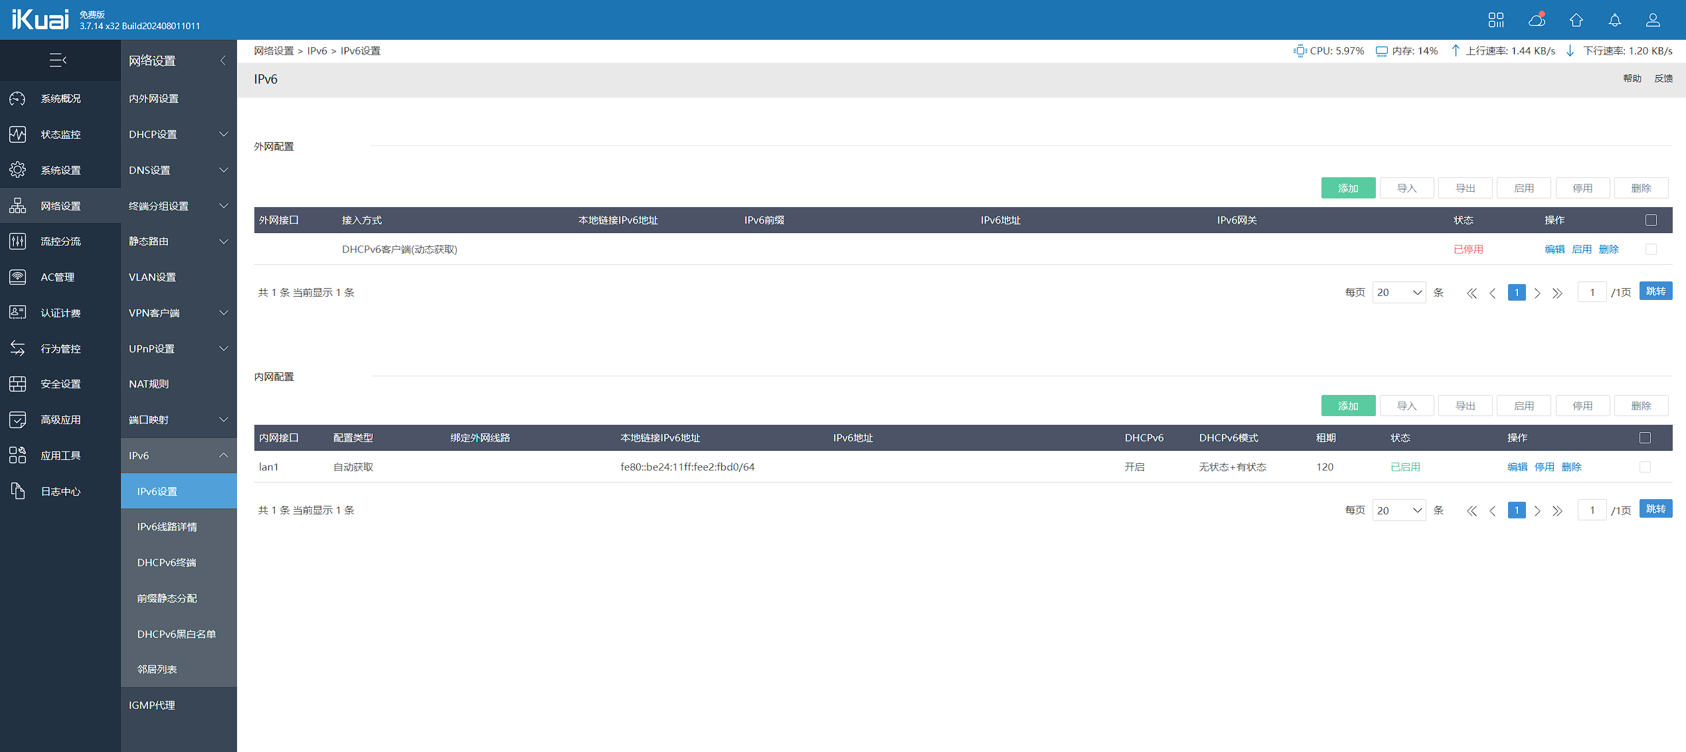Click 停用 link in the lan1 row
This screenshot has width=1686, height=752.
(x=1544, y=467)
